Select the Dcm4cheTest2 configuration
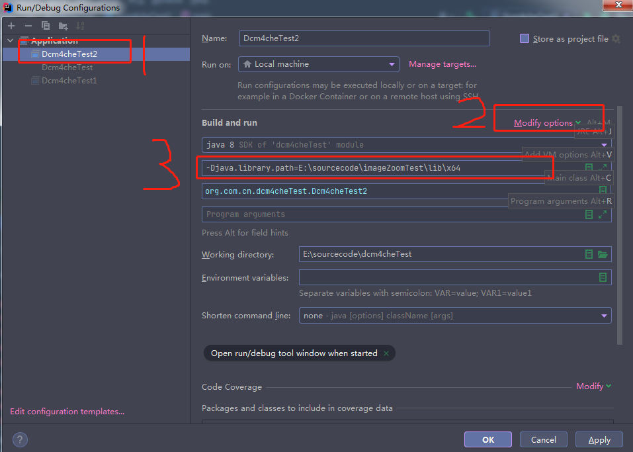This screenshot has width=633, height=452. click(x=69, y=54)
